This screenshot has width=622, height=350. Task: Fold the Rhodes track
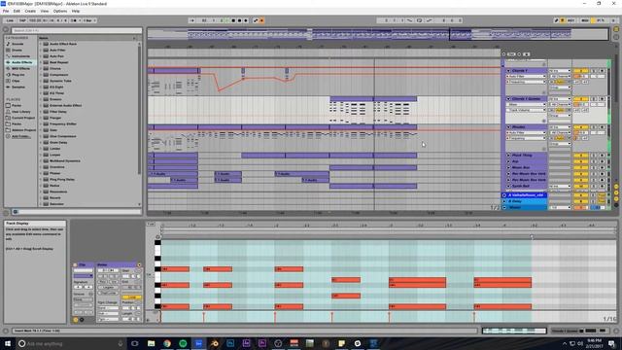tap(508, 127)
